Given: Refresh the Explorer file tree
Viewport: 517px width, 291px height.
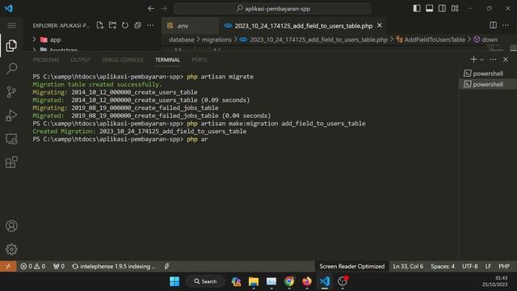Looking at the screenshot, I should (125, 25).
